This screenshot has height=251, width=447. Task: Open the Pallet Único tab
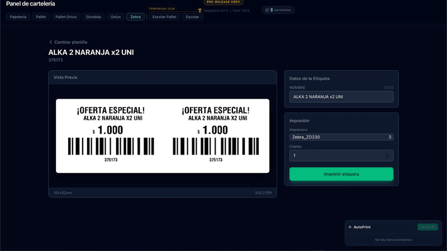pos(66,17)
